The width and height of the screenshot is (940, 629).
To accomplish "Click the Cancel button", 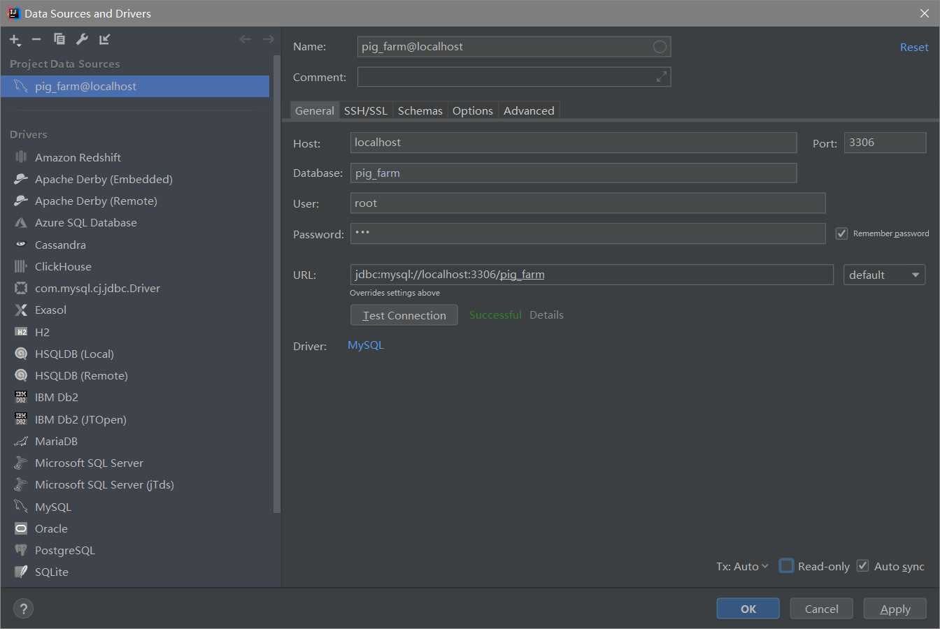I will tap(822, 609).
